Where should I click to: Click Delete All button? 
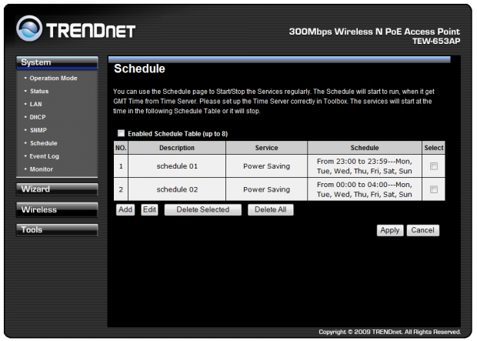[x=271, y=209]
